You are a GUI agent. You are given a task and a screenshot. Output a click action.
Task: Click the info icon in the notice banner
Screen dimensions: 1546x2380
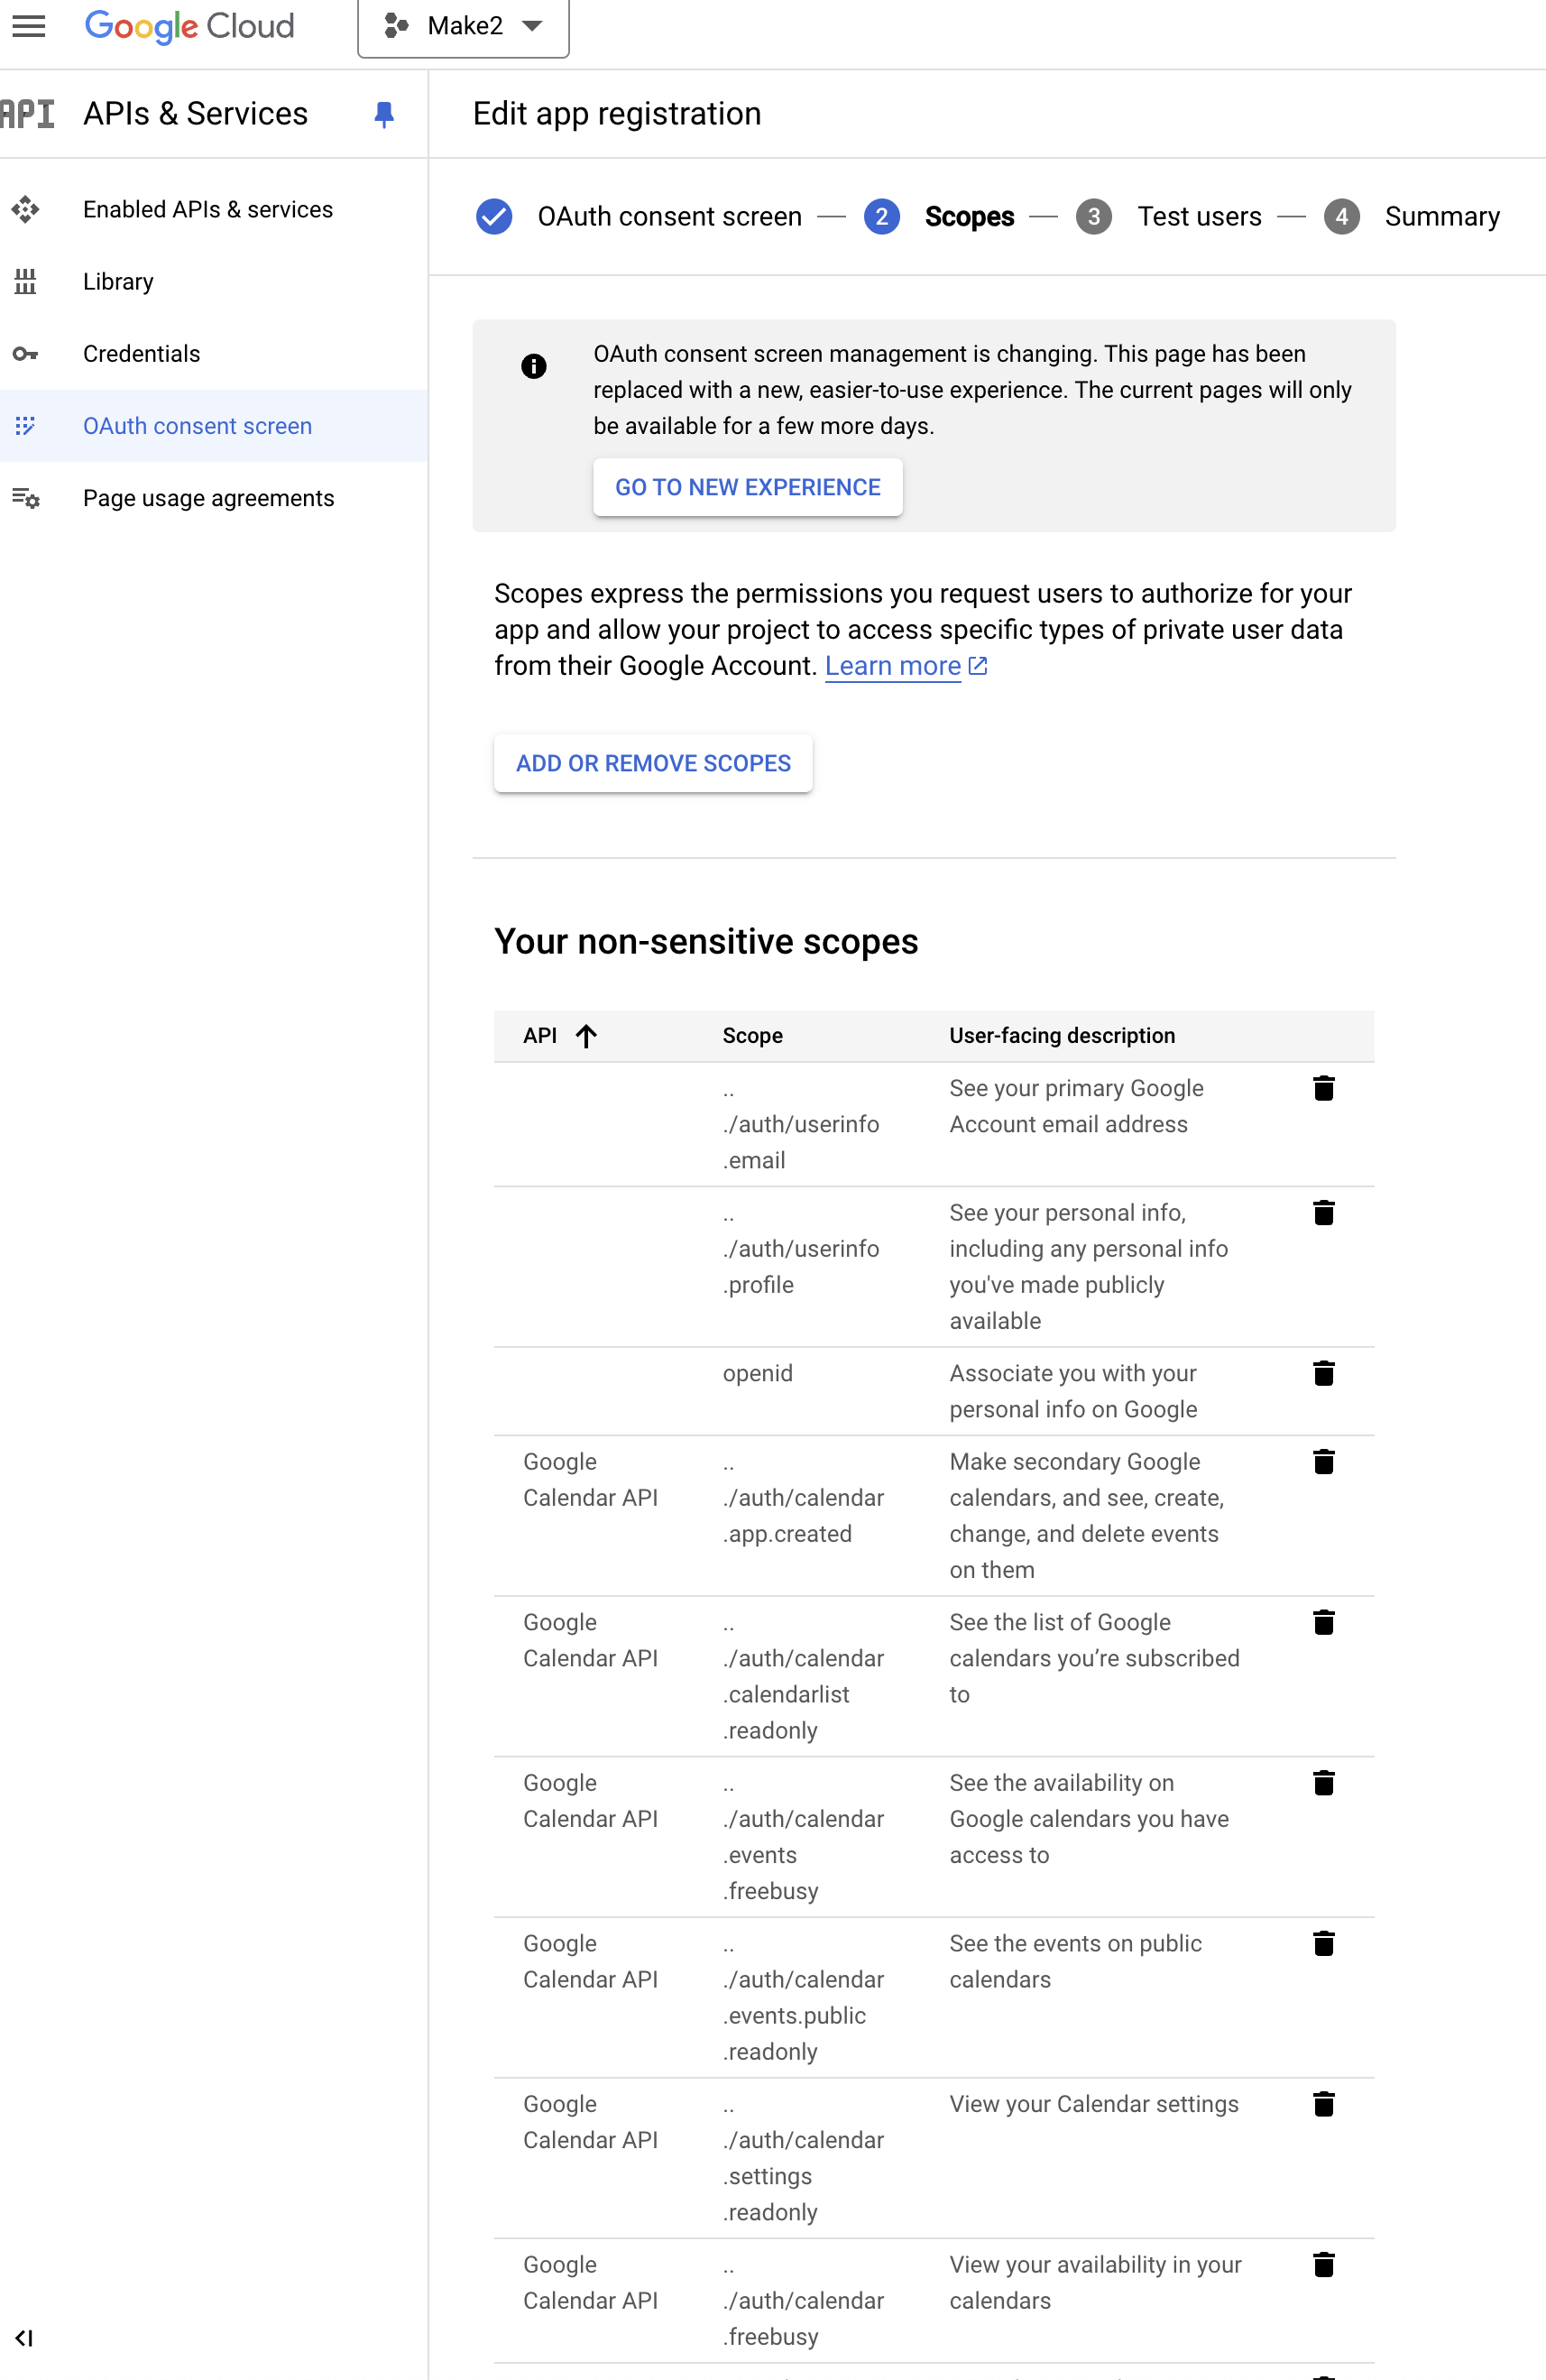(534, 366)
